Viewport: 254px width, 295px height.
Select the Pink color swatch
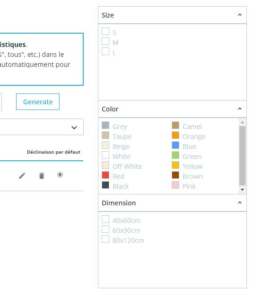tap(175, 185)
